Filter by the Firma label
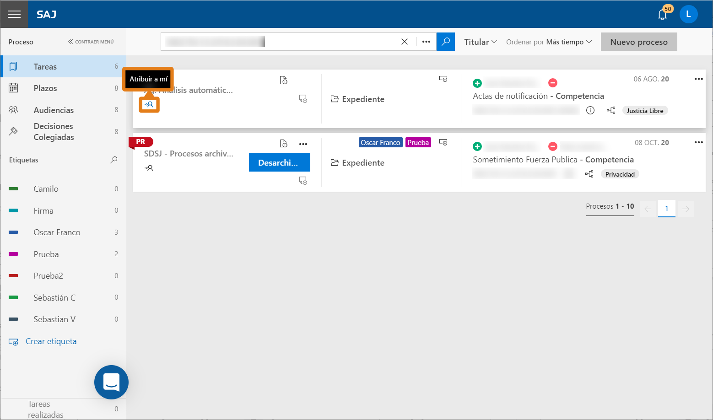Viewport: 713px width, 420px height. click(x=63, y=210)
